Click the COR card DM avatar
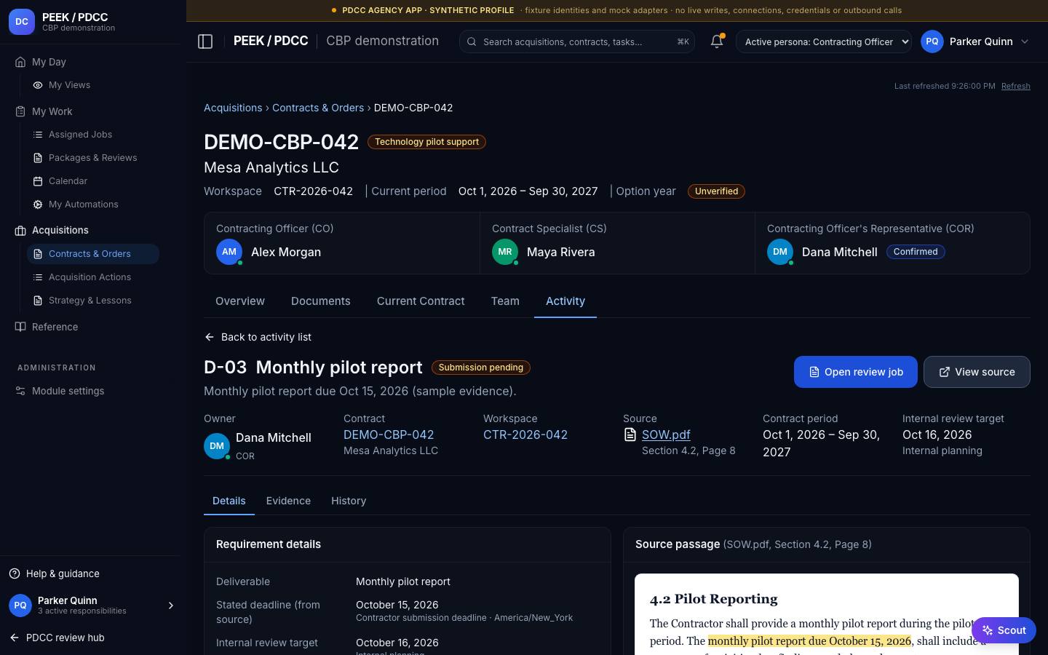1048x655 pixels. [x=780, y=252]
